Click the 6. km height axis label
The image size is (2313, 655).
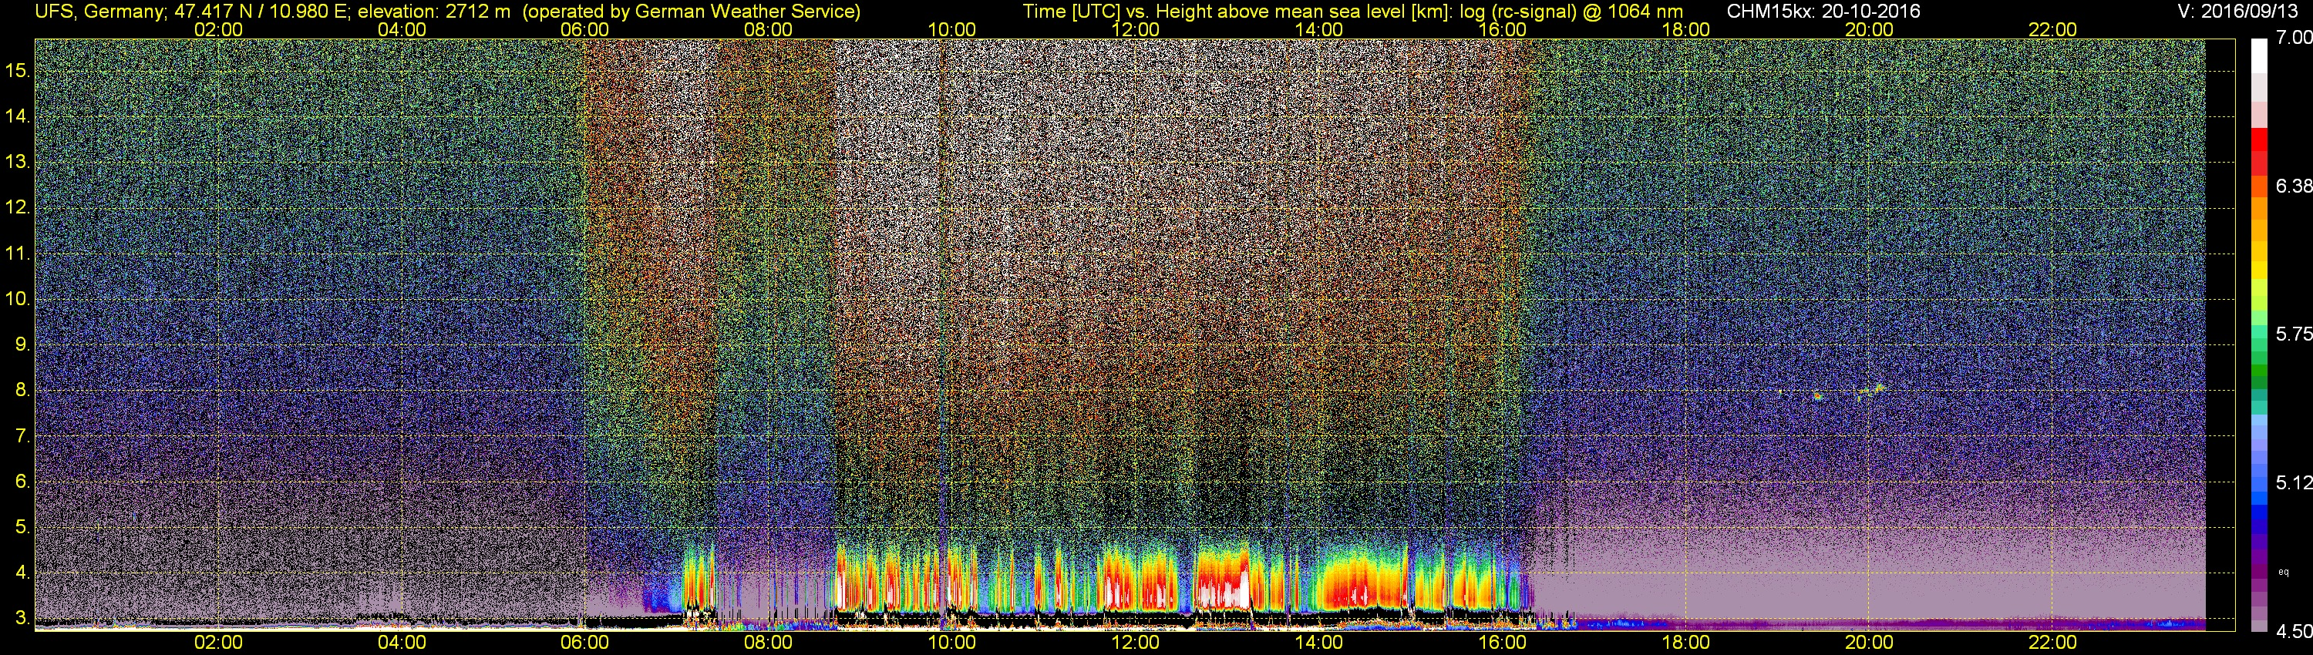22,481
